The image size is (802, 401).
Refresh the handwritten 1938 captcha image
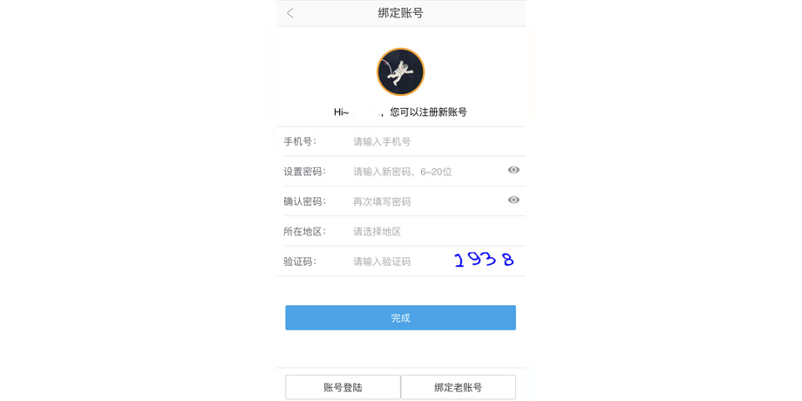(485, 260)
